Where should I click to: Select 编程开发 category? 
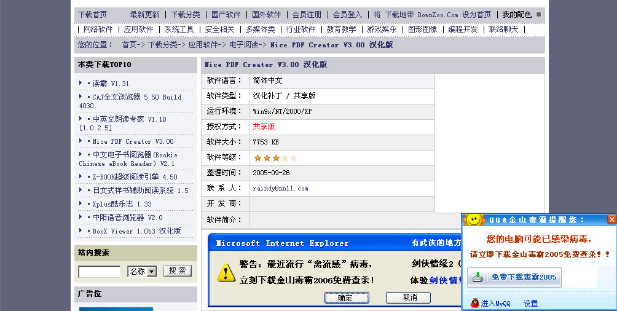click(463, 29)
